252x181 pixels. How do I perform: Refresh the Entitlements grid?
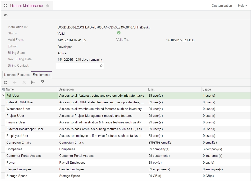coord(6,82)
